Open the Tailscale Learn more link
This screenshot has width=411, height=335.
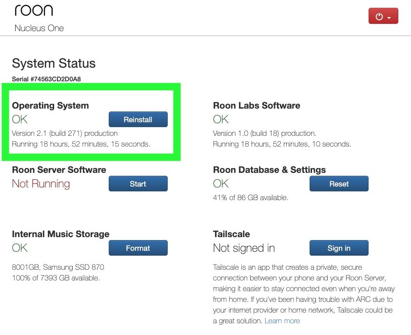[282, 321]
